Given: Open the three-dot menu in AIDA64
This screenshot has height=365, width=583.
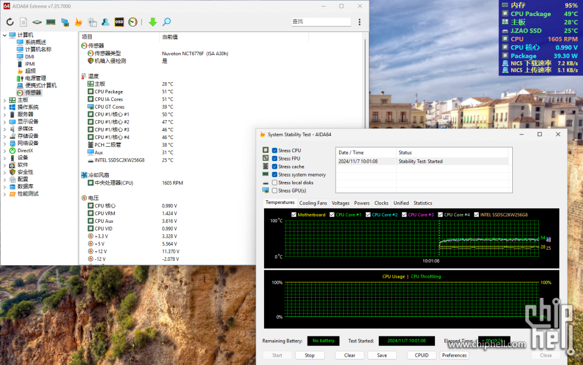Looking at the screenshot, I should [359, 22].
